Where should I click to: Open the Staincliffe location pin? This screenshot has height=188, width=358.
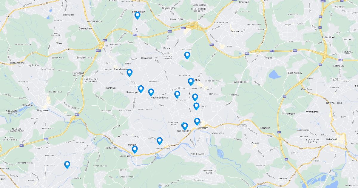coord(177,95)
